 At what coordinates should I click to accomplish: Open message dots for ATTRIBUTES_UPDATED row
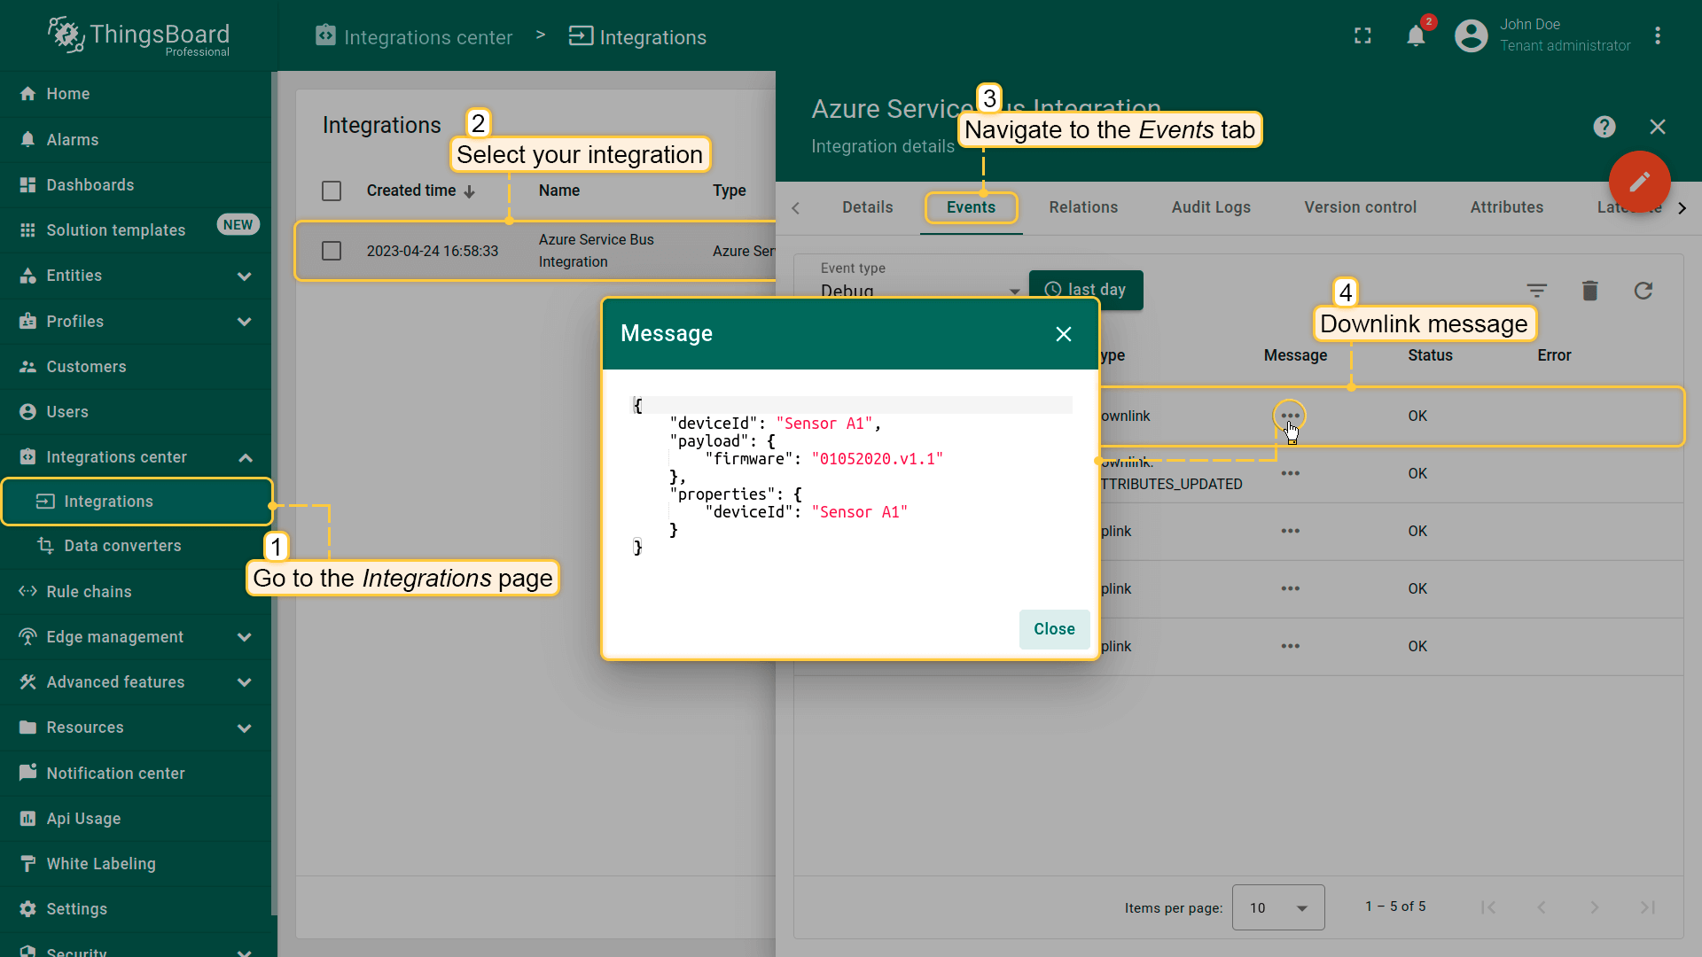click(1290, 473)
